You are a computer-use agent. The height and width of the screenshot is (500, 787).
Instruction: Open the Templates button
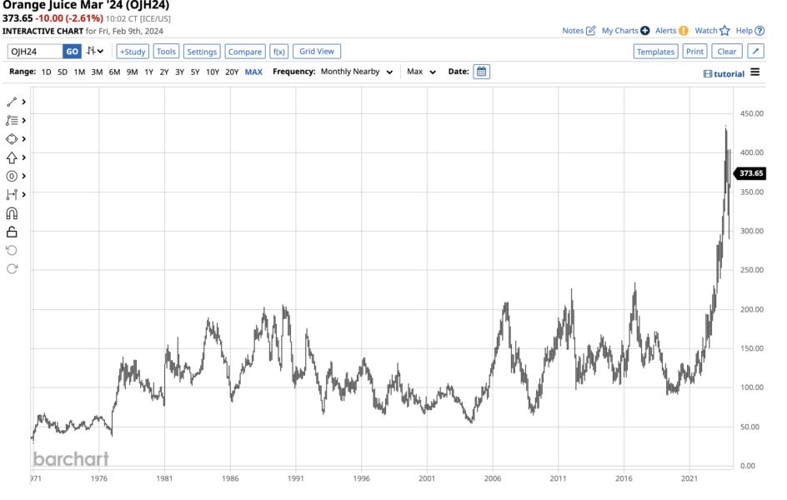point(655,51)
